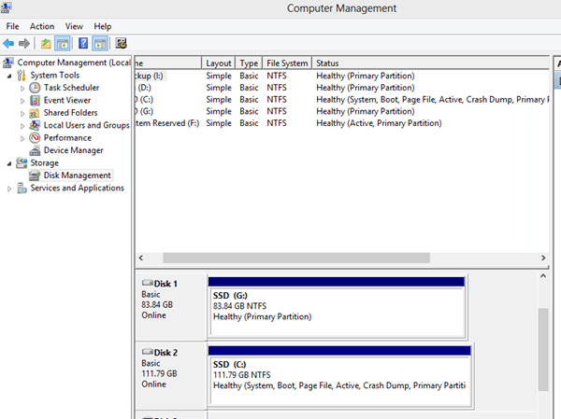561x419 pixels.
Task: Select the (D:) volume row
Action: point(341,88)
